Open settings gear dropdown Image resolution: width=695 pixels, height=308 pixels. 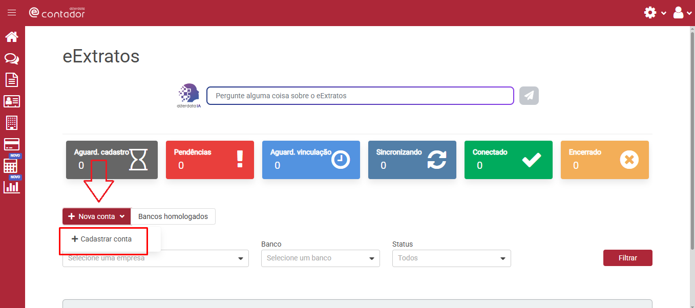tap(655, 13)
